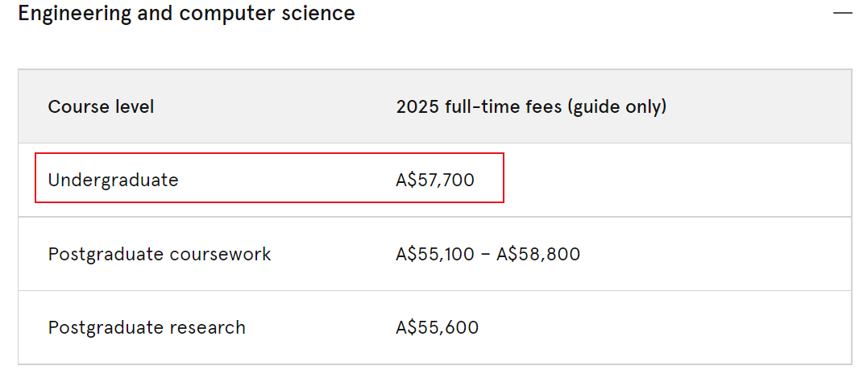Click the '2025' text in fees header

tap(417, 106)
